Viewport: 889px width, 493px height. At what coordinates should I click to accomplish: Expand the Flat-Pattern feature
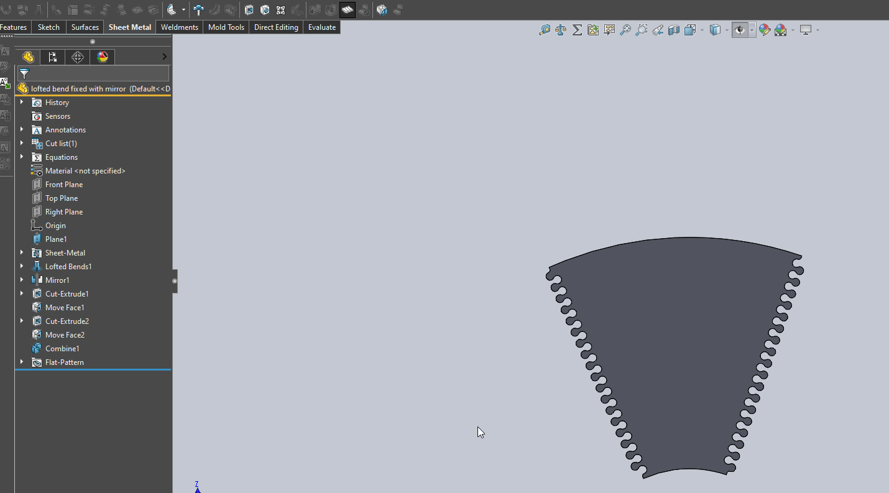(x=22, y=362)
